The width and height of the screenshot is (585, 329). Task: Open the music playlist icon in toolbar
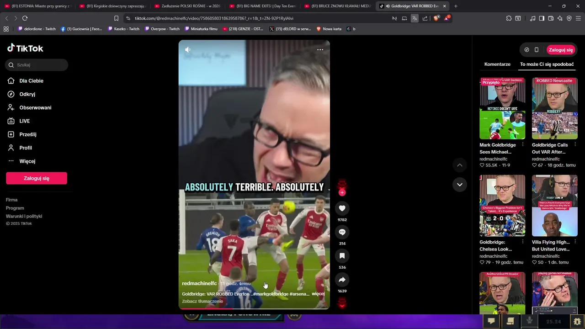point(532,18)
